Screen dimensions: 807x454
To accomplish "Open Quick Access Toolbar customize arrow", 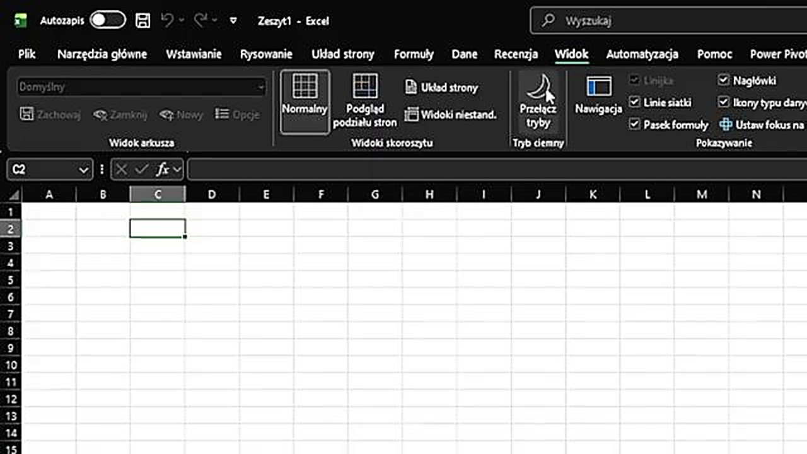I will pos(233,21).
